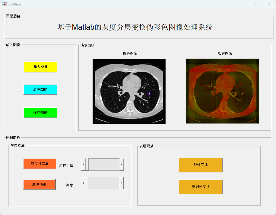Click right arrow of 灰度分层 slider
This screenshot has height=215, width=276.
tap(122, 164)
